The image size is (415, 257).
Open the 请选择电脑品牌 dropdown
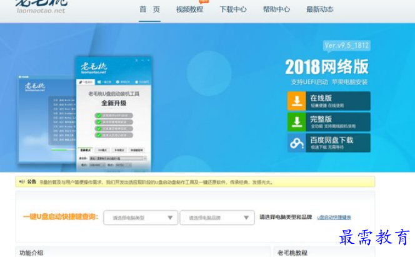(217, 218)
